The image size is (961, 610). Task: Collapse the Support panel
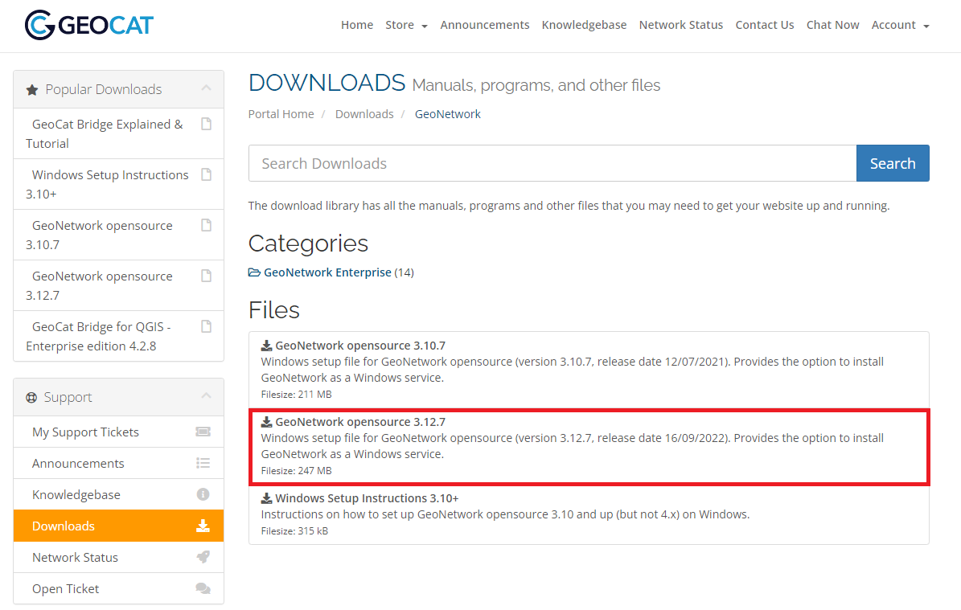tap(207, 396)
